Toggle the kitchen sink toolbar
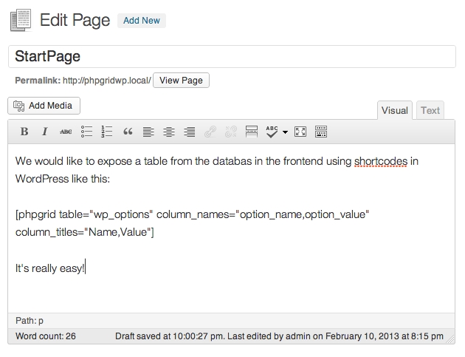Viewport: 465px width, 357px height. 321,132
